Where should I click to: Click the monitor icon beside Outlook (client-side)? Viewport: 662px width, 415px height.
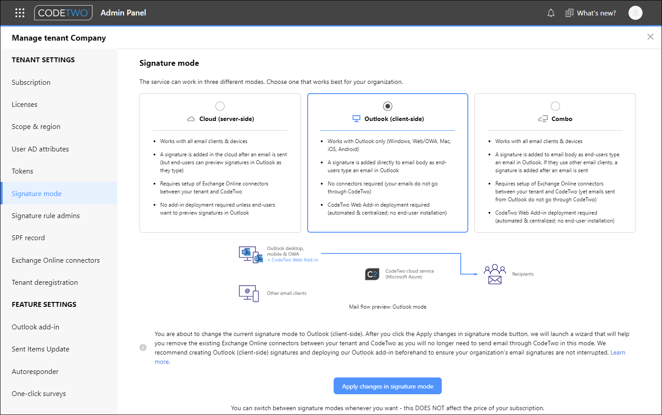click(x=357, y=119)
